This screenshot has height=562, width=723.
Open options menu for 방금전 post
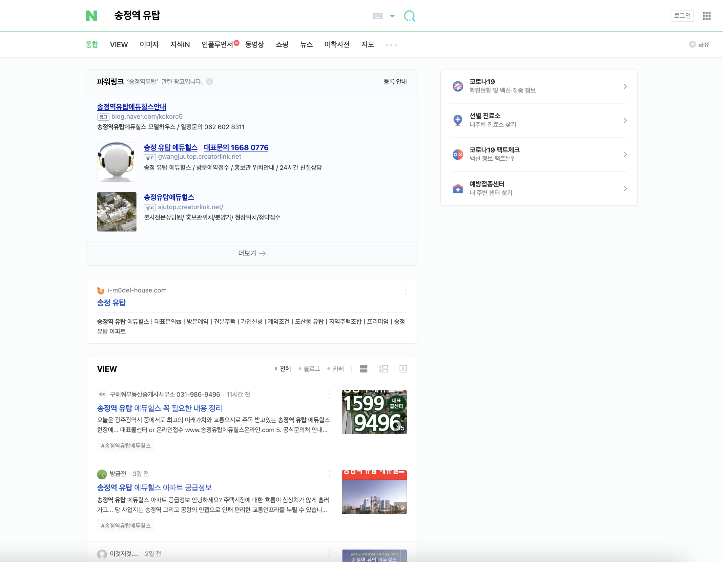(x=329, y=474)
